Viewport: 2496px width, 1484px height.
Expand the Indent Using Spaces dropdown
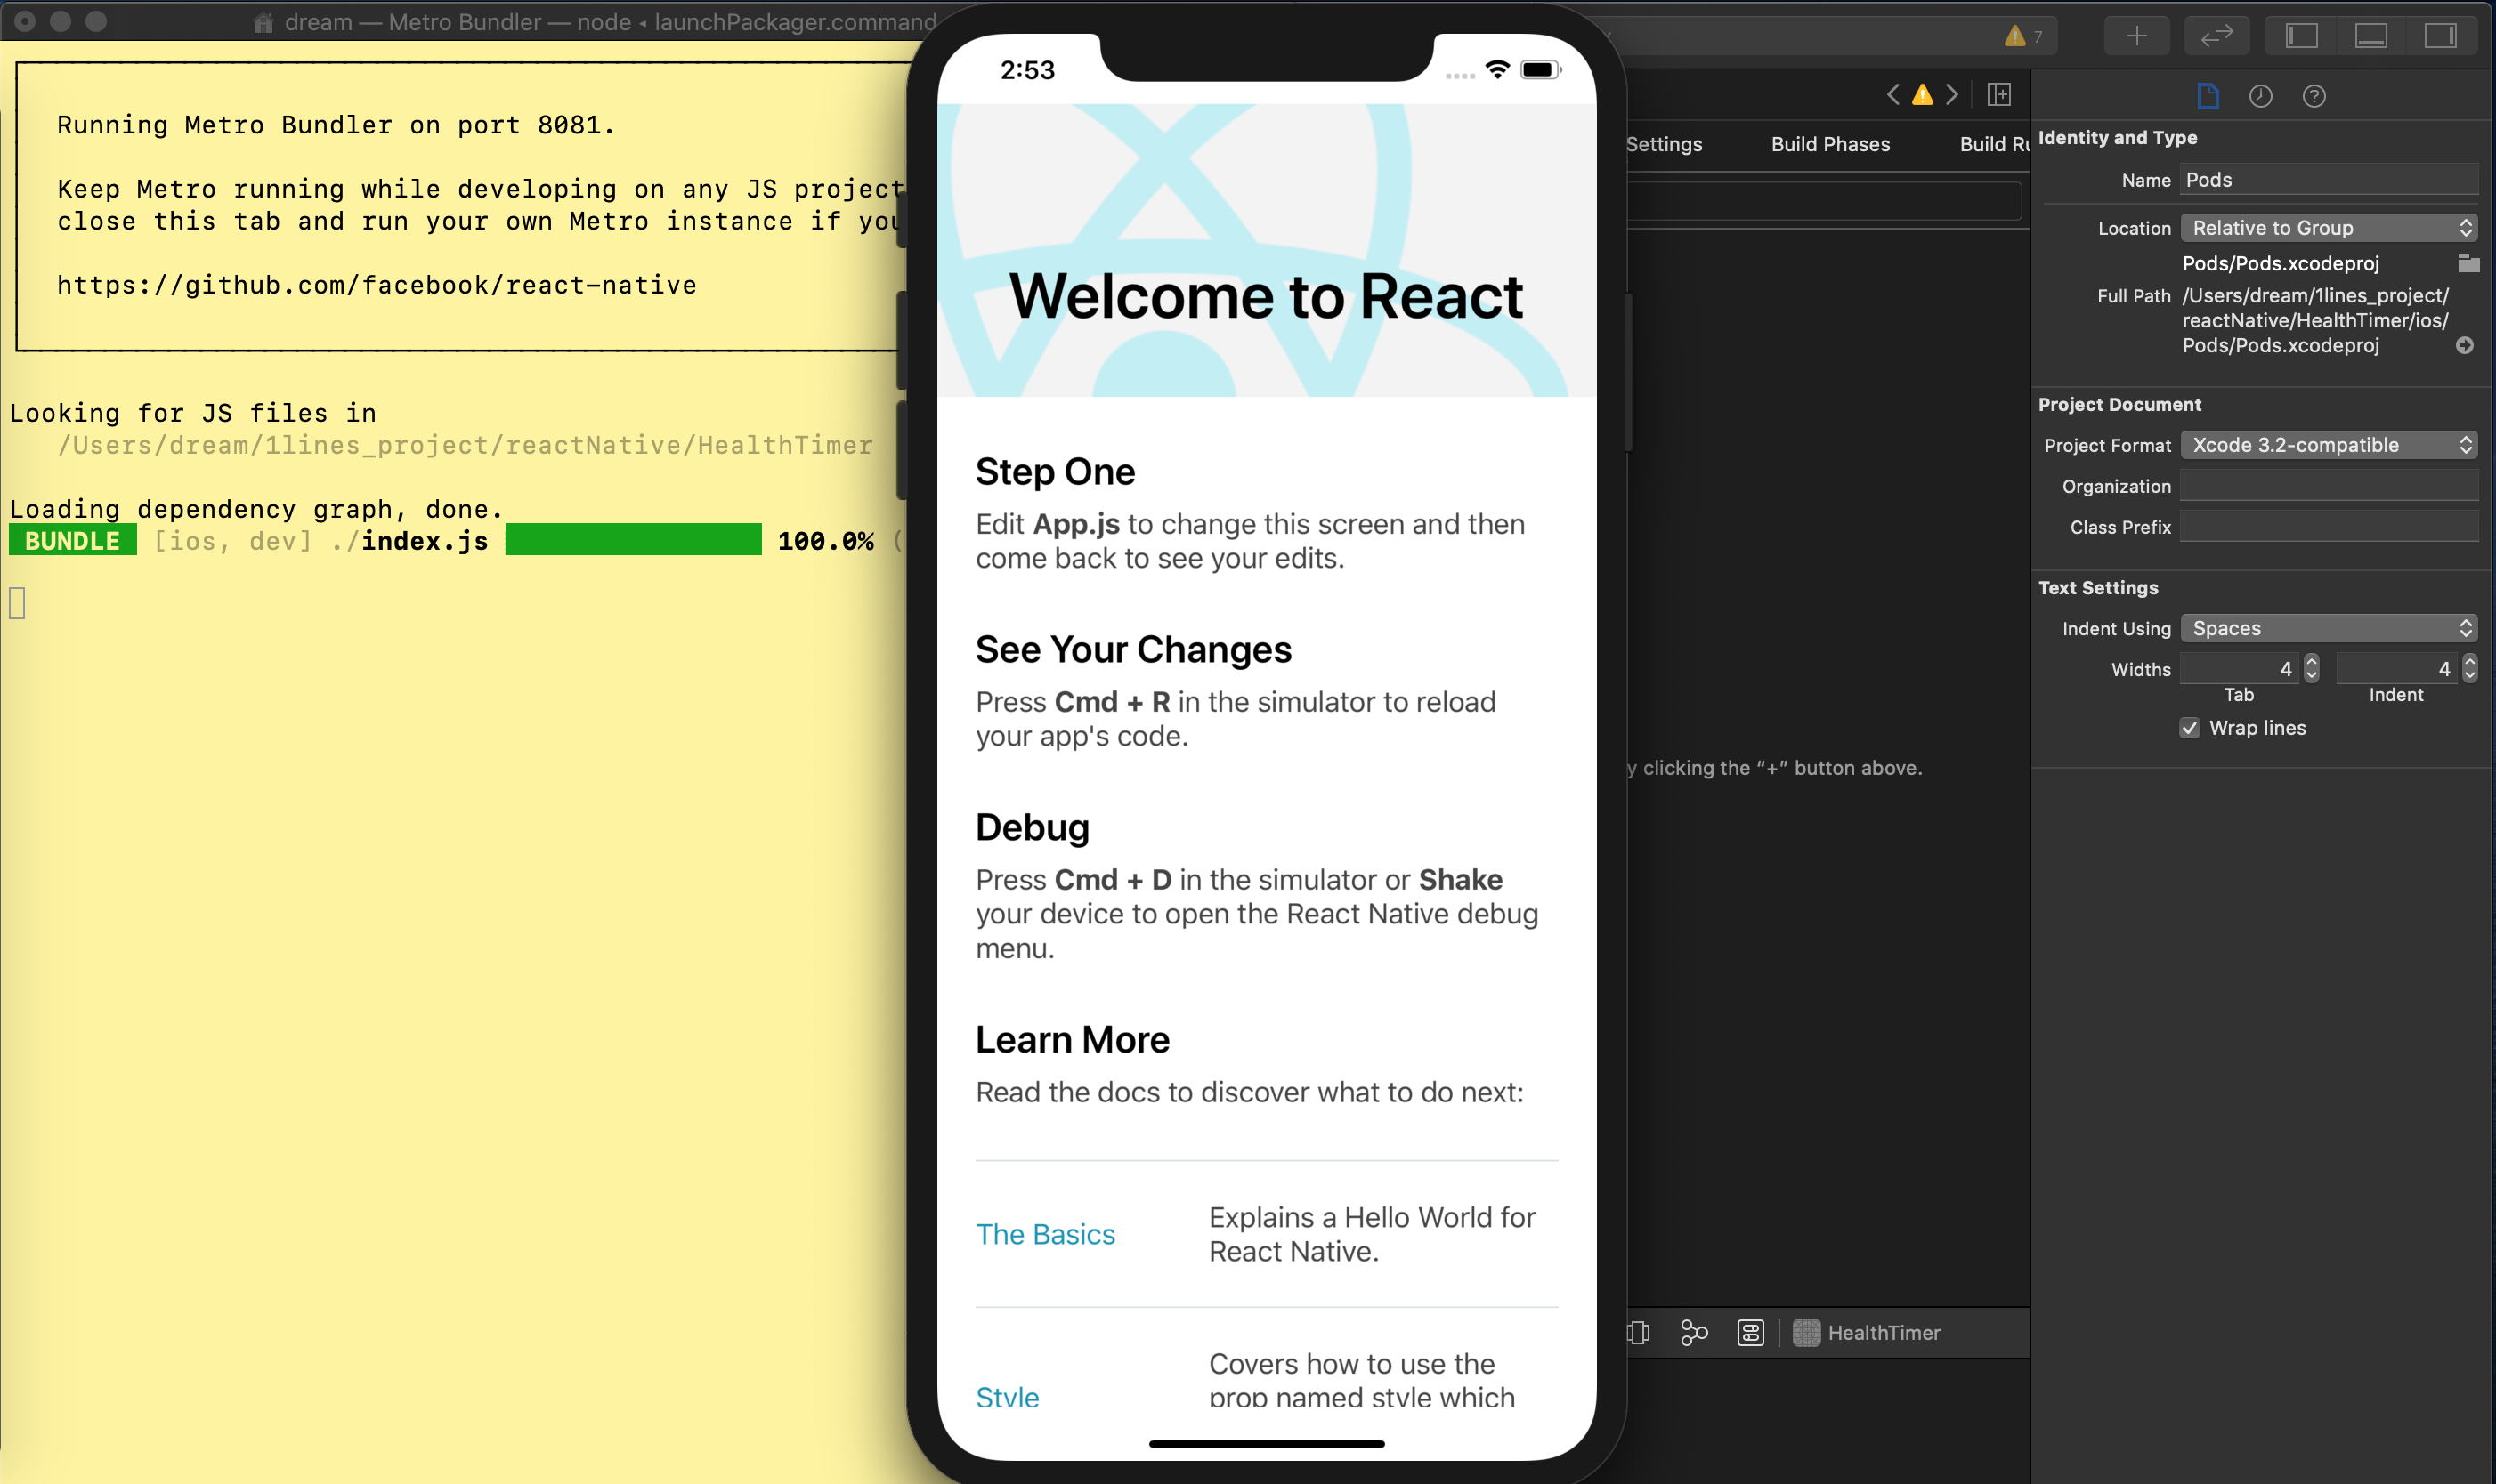[2328, 628]
